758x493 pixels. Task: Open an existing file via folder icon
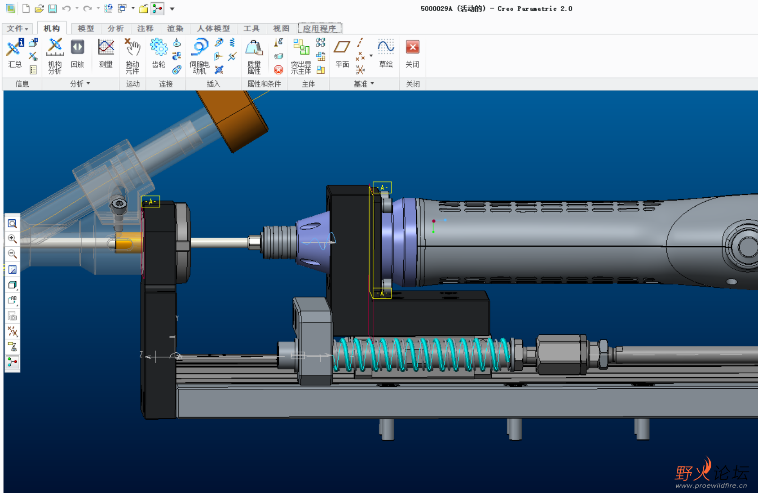click(39, 9)
